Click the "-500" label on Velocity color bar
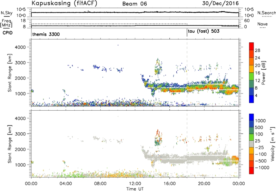Image resolution: width=276 pixels, height=191 pixels. click(x=261, y=161)
